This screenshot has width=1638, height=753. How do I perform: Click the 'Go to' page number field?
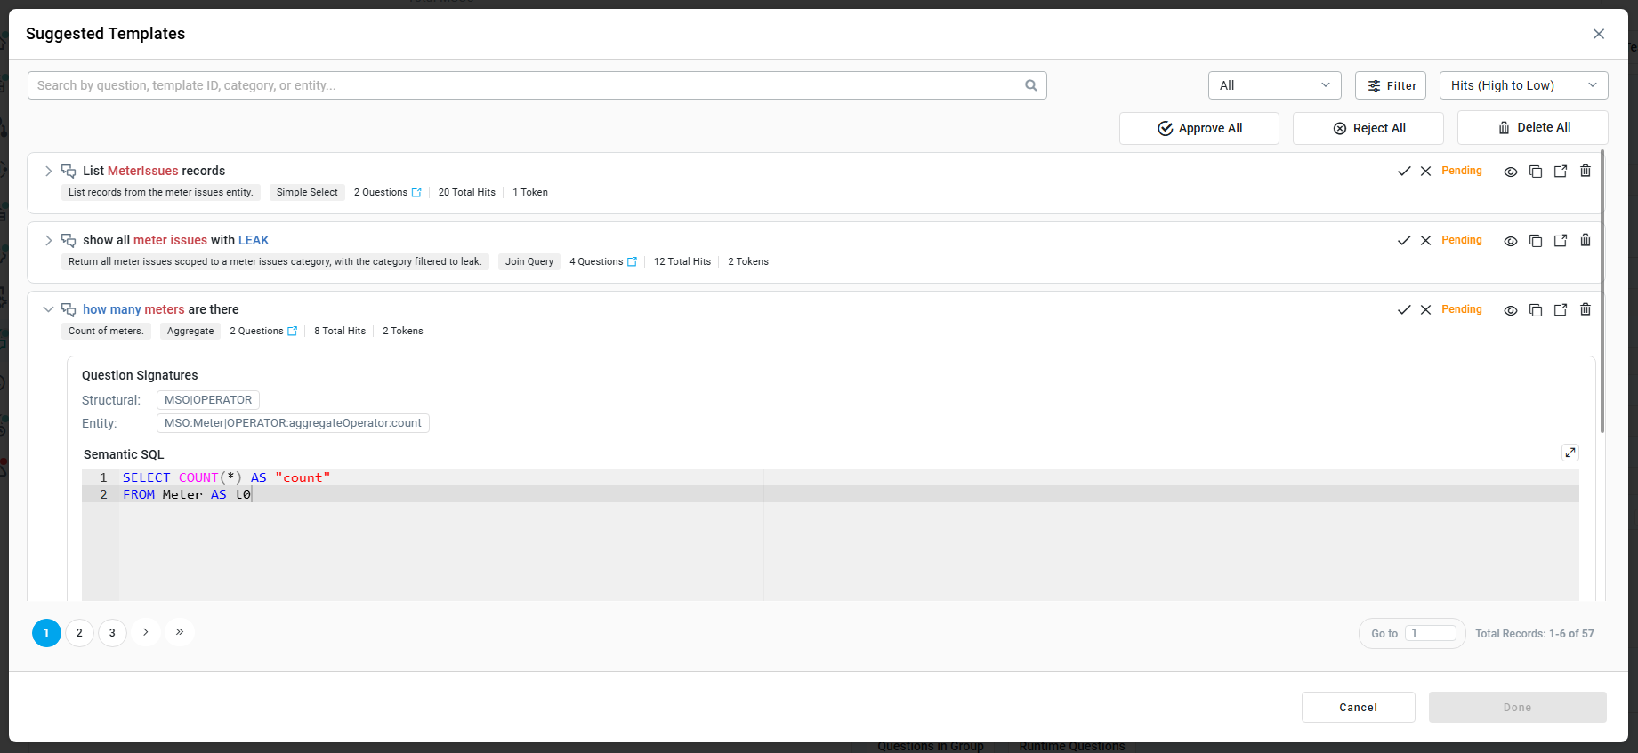[1431, 633]
